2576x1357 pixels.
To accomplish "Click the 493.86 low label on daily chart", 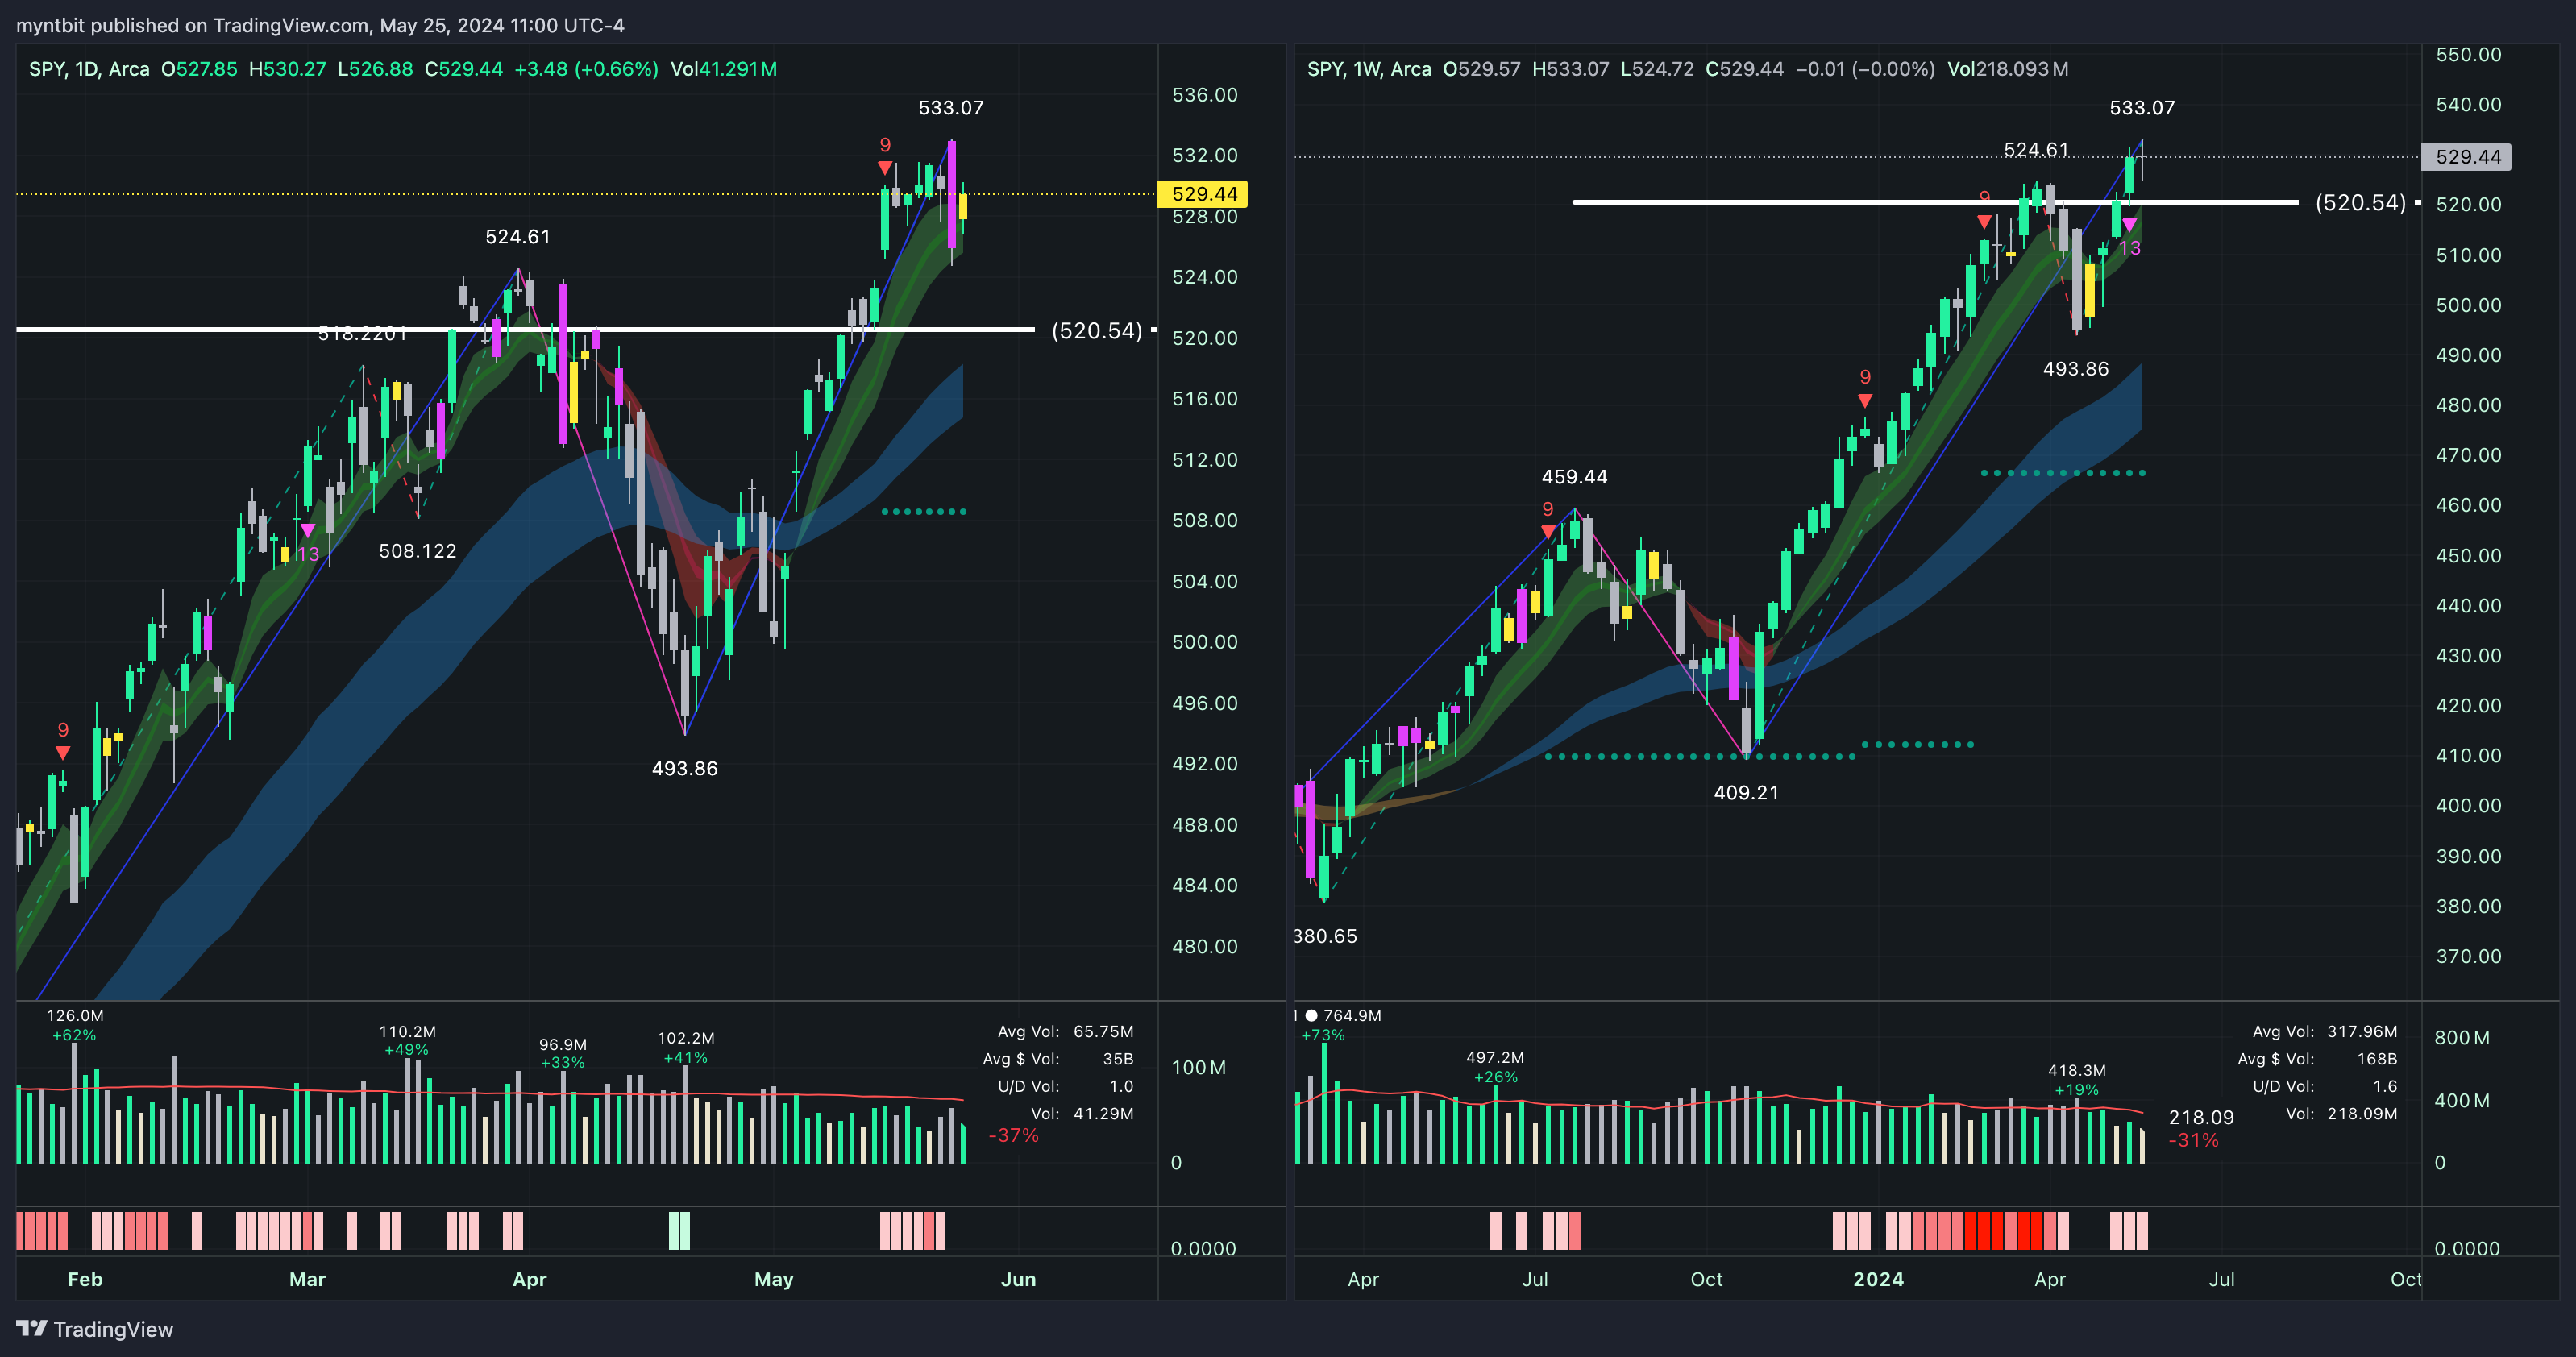I will (685, 769).
